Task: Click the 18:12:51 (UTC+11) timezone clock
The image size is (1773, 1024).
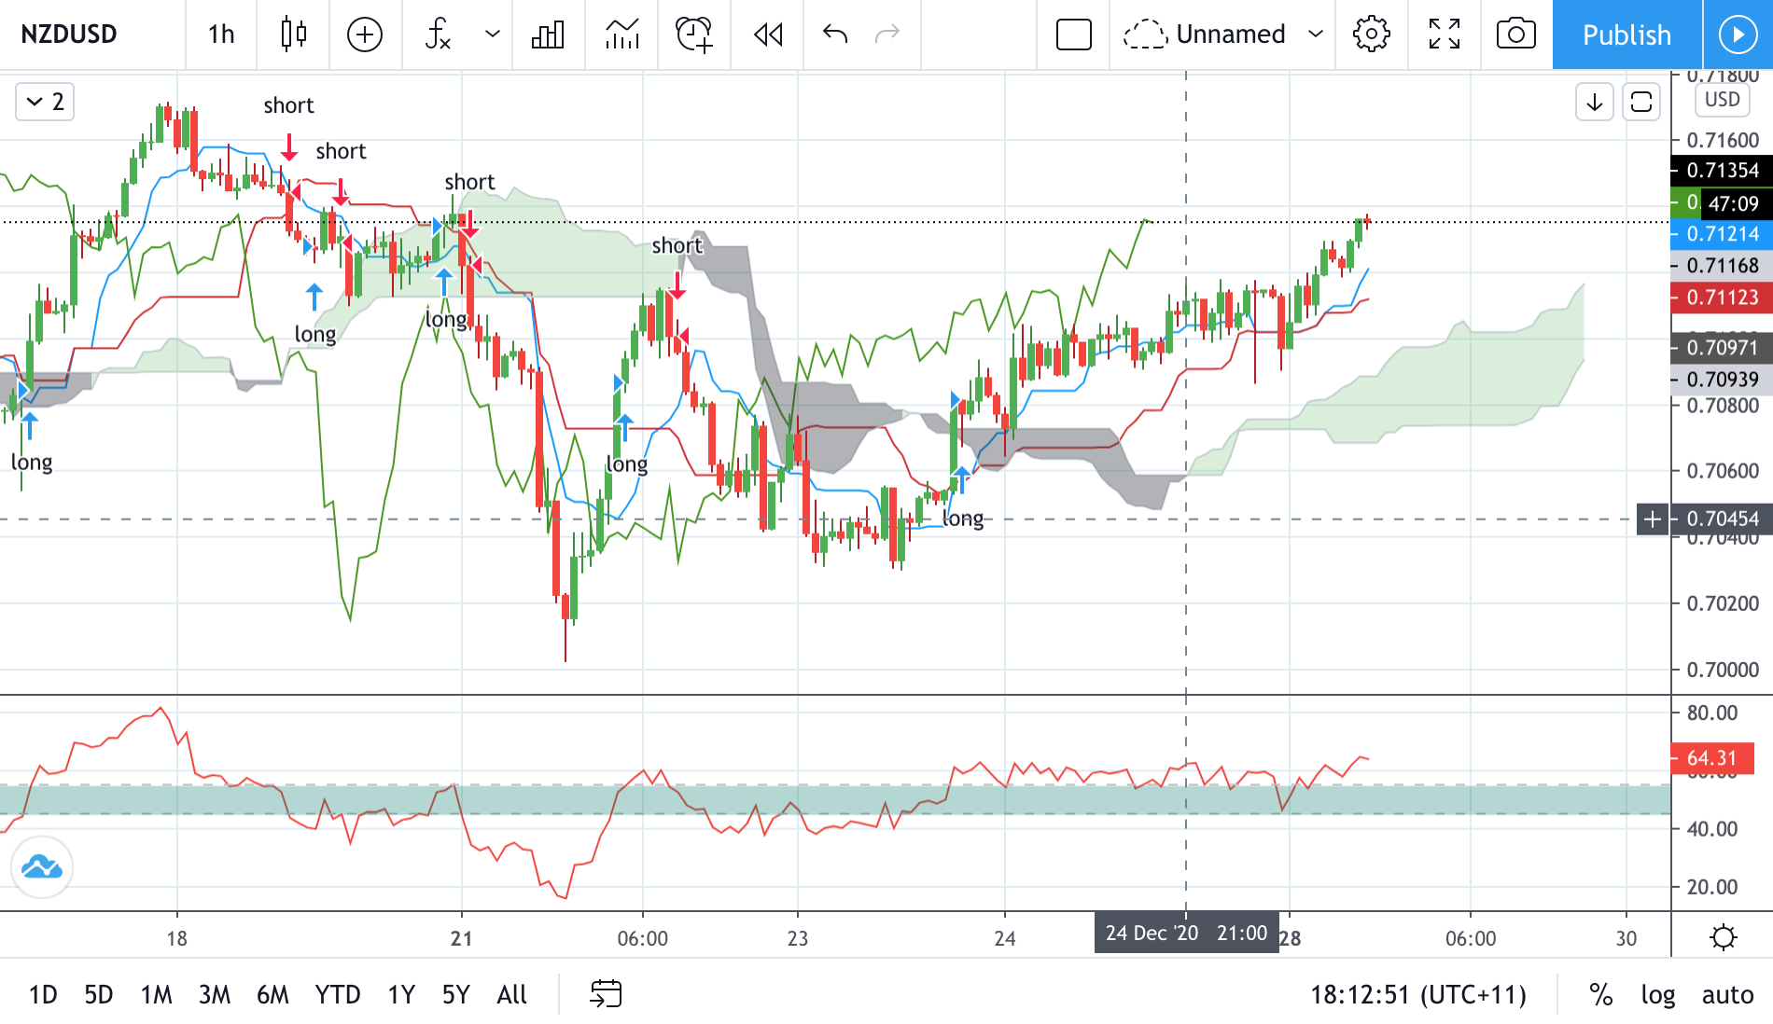Action: (x=1418, y=995)
